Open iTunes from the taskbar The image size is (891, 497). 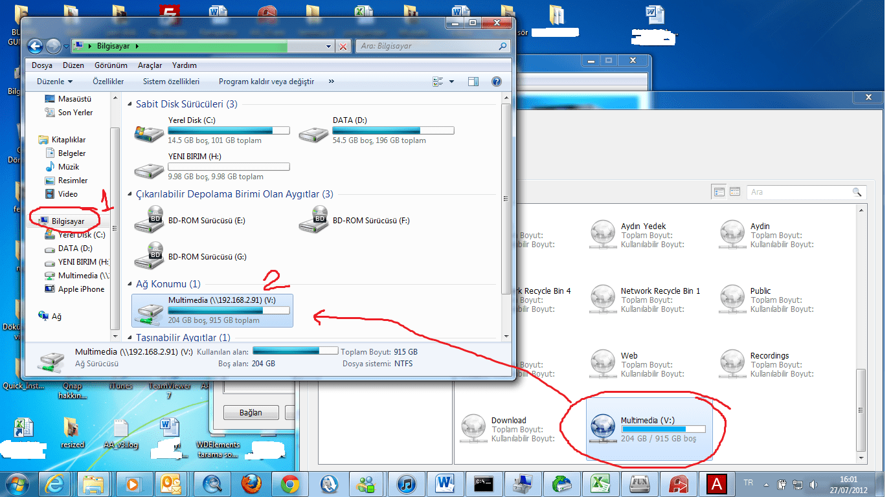pos(407,483)
